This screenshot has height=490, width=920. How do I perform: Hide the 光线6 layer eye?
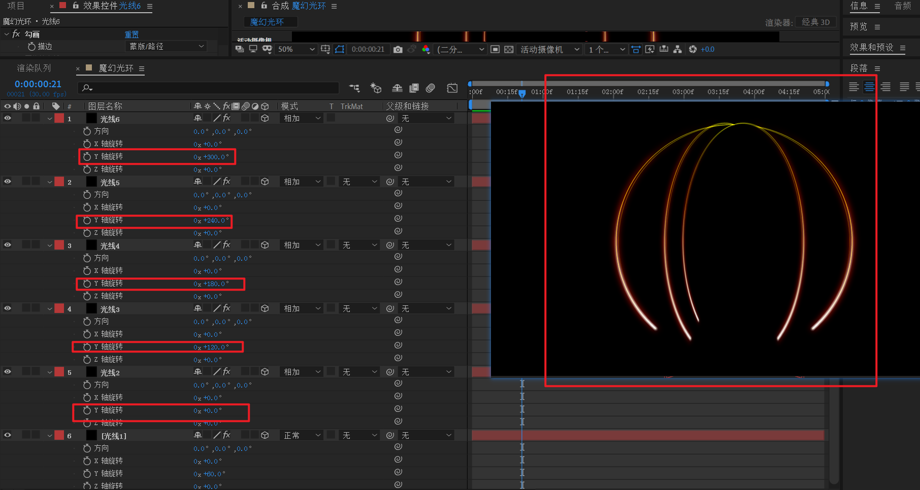coord(8,118)
